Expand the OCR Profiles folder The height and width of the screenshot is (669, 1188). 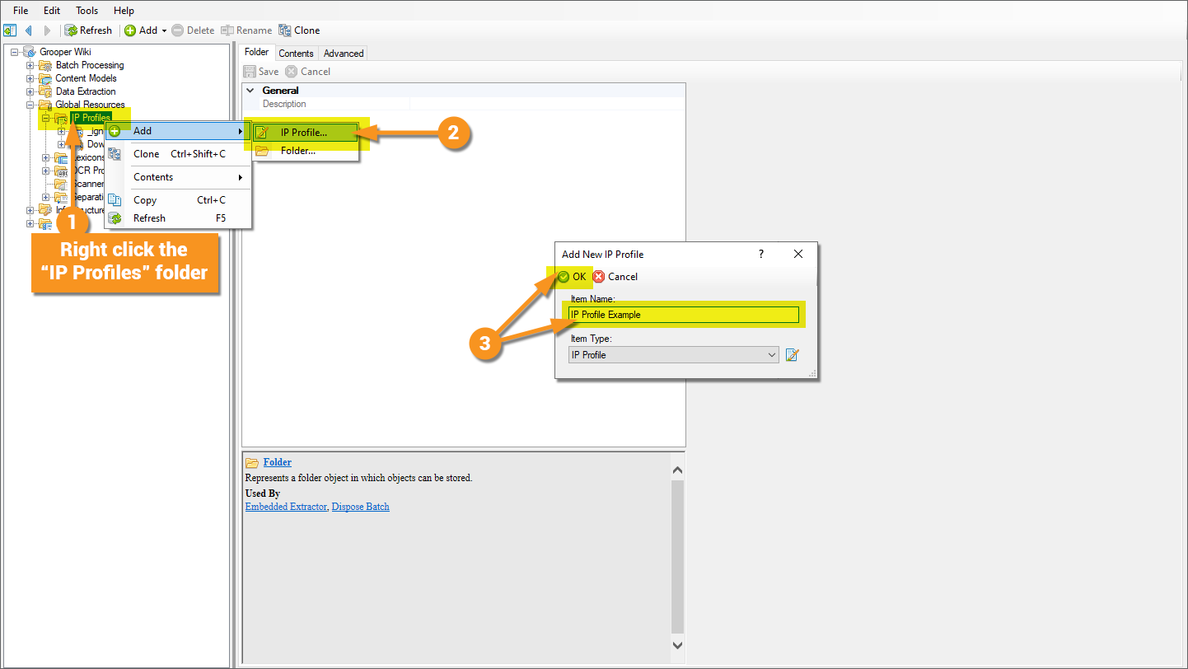46,171
